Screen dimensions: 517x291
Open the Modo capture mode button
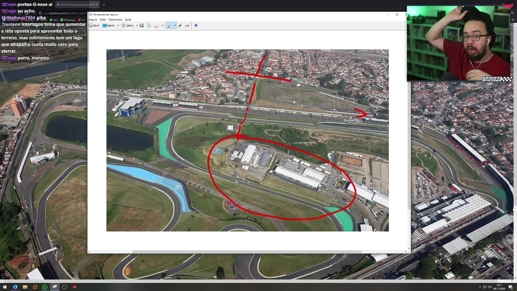(109, 25)
